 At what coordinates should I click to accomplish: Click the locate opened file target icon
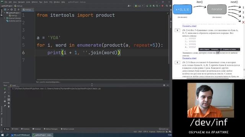(x=11, y=10)
